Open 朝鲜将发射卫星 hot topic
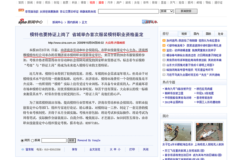This screenshot has width=241, height=160. pyautogui.click(x=174, y=93)
